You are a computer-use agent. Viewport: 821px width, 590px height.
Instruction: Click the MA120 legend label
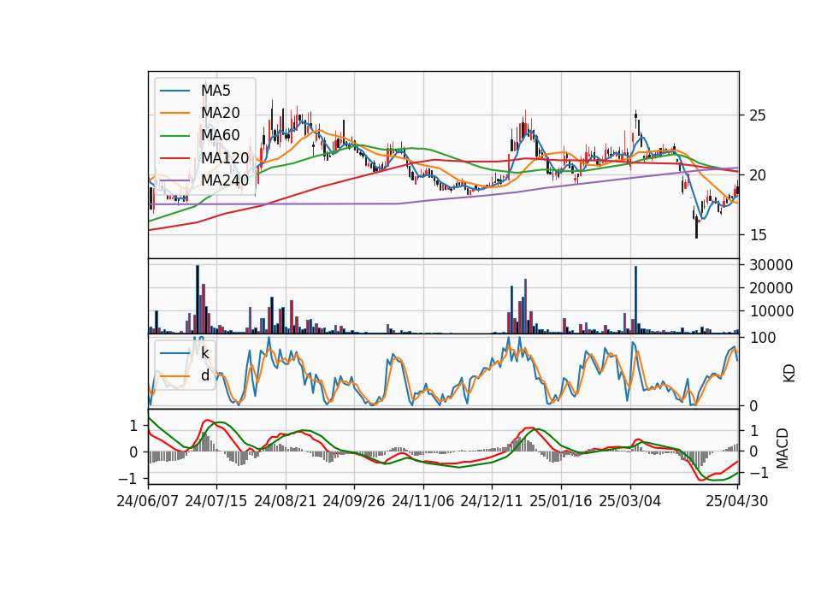click(225, 157)
